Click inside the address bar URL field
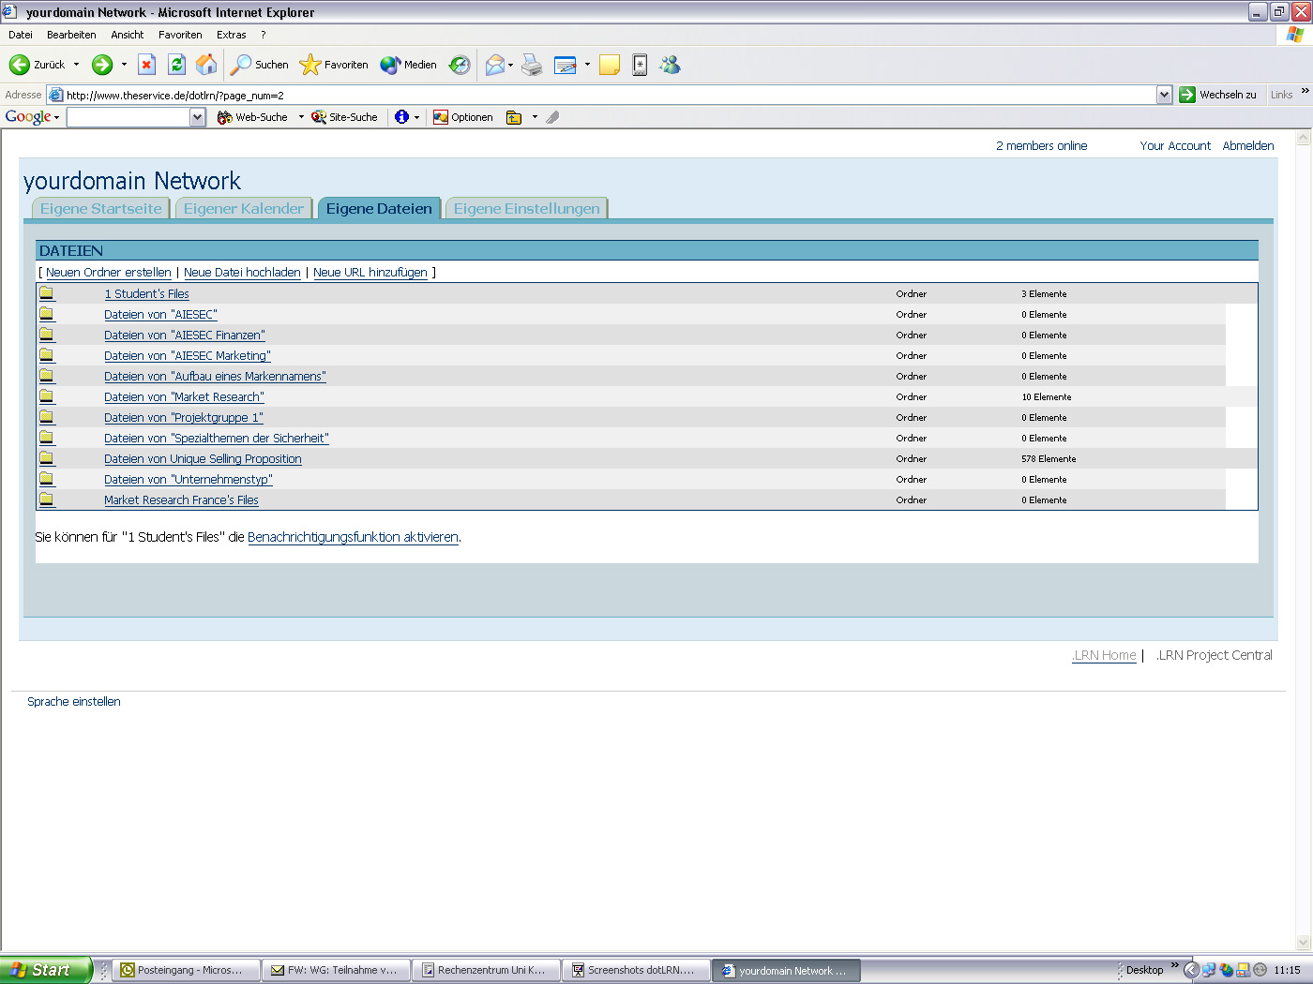This screenshot has height=984, width=1313. pos(375,95)
